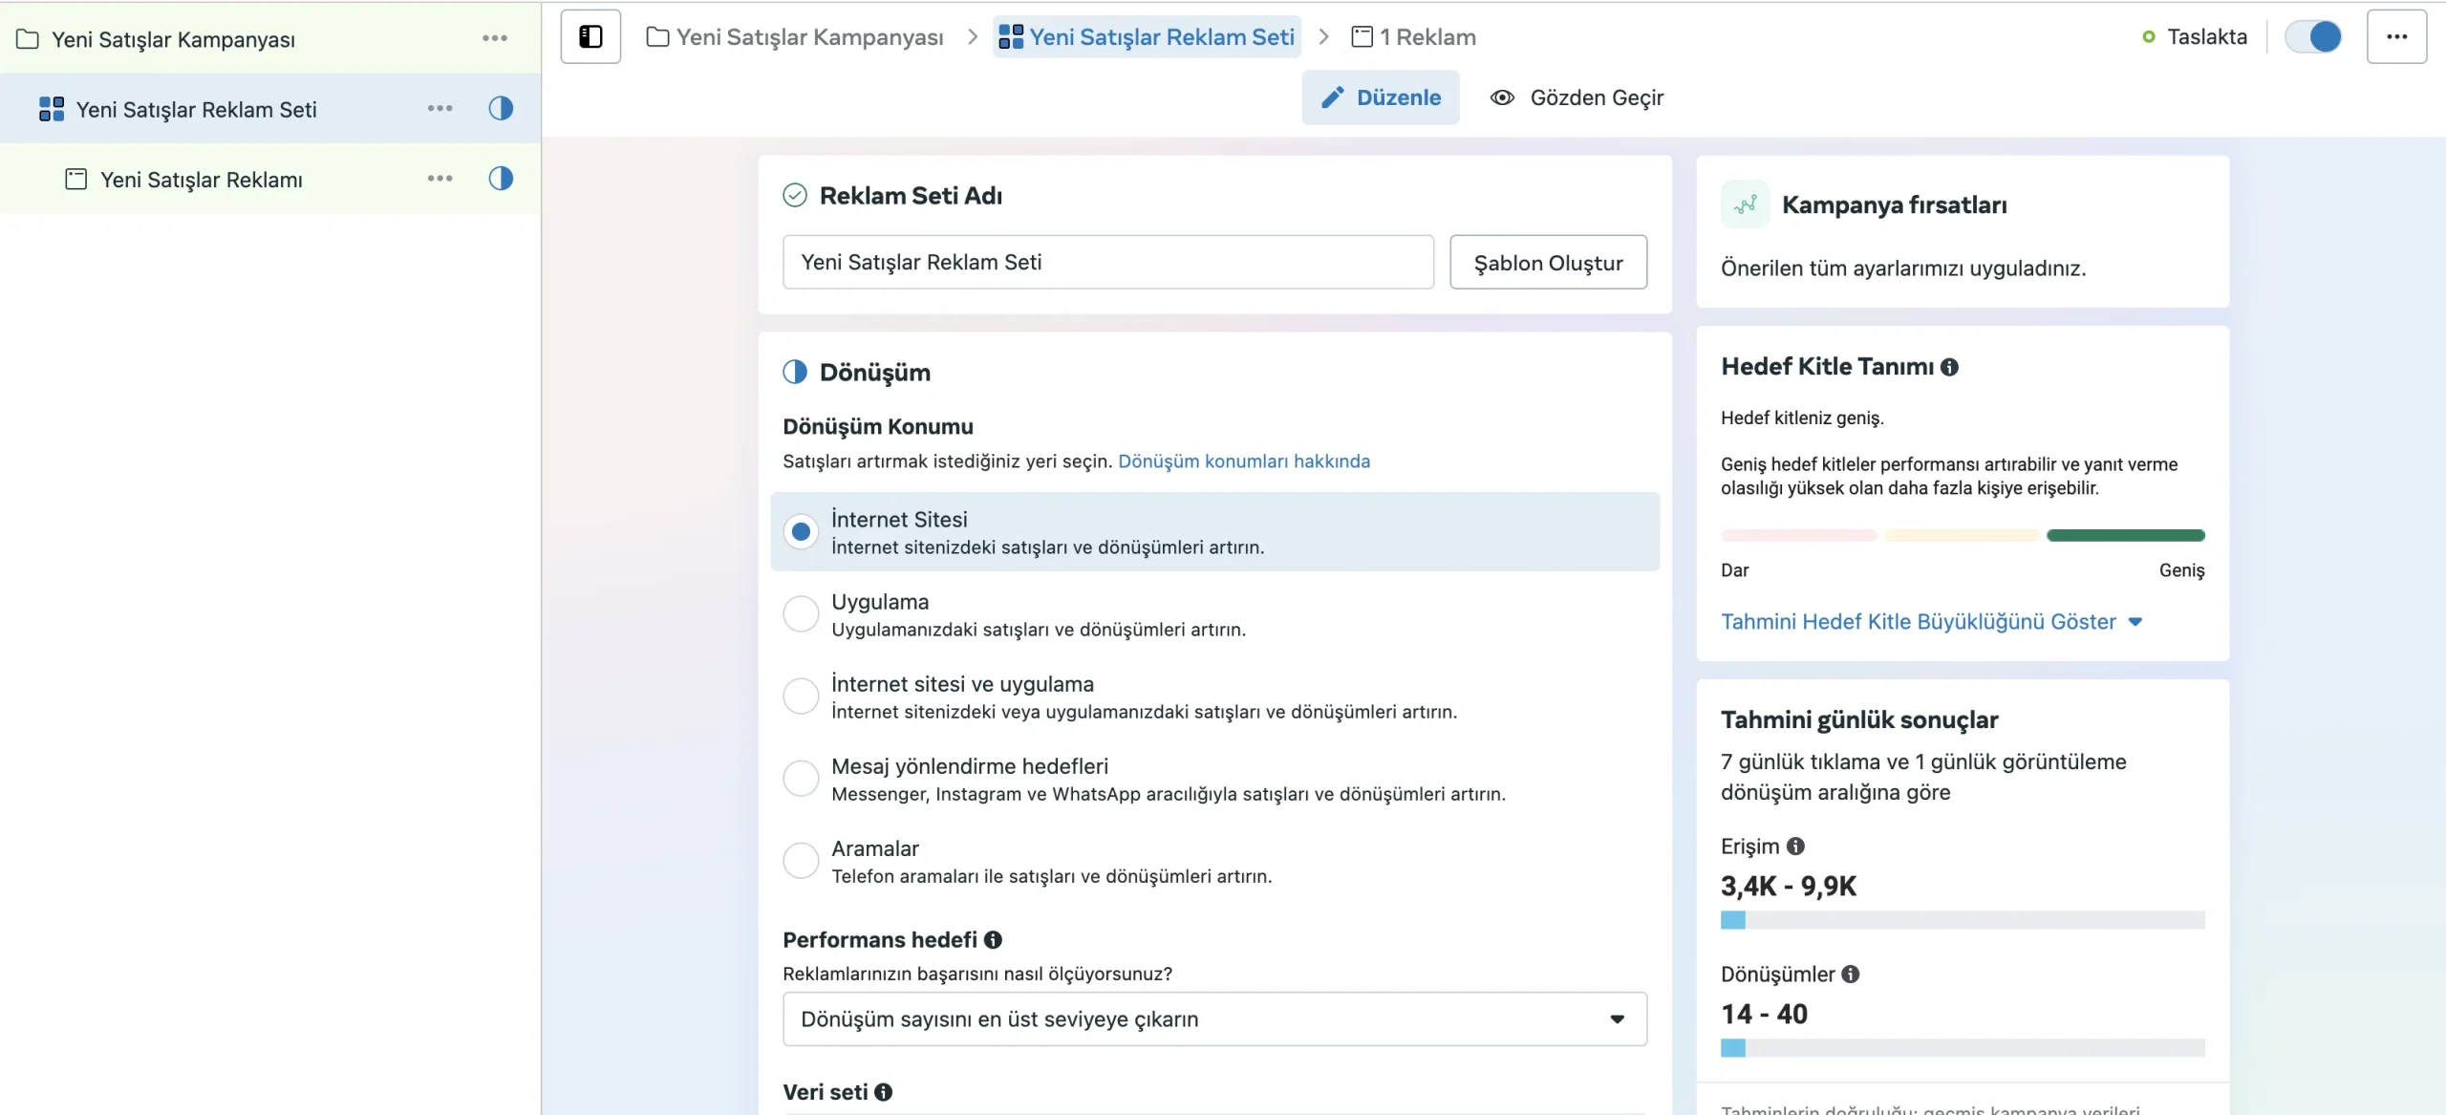Click the 14 - 40 conversions value

[1764, 1015]
